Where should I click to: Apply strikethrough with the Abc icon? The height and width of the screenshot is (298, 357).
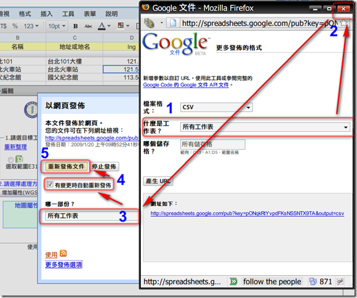(89, 26)
